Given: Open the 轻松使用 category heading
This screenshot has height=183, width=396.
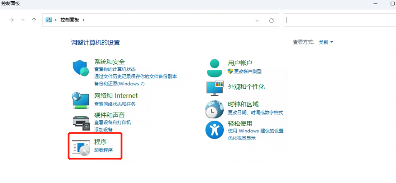Looking at the screenshot, I should coord(240,123).
